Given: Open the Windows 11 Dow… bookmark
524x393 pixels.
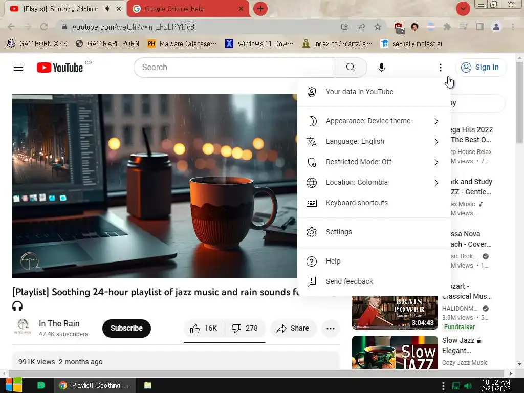Looking at the screenshot, I should (259, 44).
